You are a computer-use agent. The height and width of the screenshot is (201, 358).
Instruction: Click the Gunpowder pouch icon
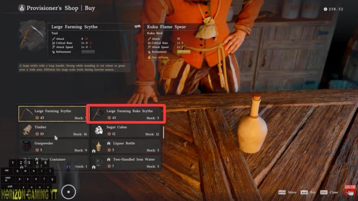[x=27, y=146]
